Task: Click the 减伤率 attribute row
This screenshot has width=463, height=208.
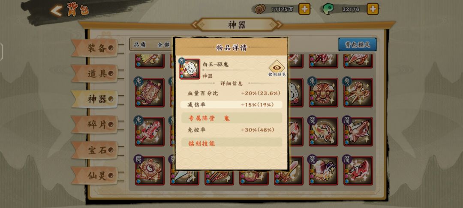Action: [x=231, y=104]
